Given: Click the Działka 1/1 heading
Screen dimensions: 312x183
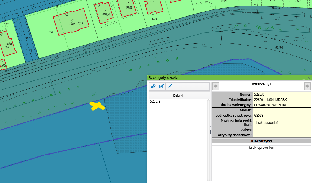Looking at the screenshot, I should coord(261,84).
